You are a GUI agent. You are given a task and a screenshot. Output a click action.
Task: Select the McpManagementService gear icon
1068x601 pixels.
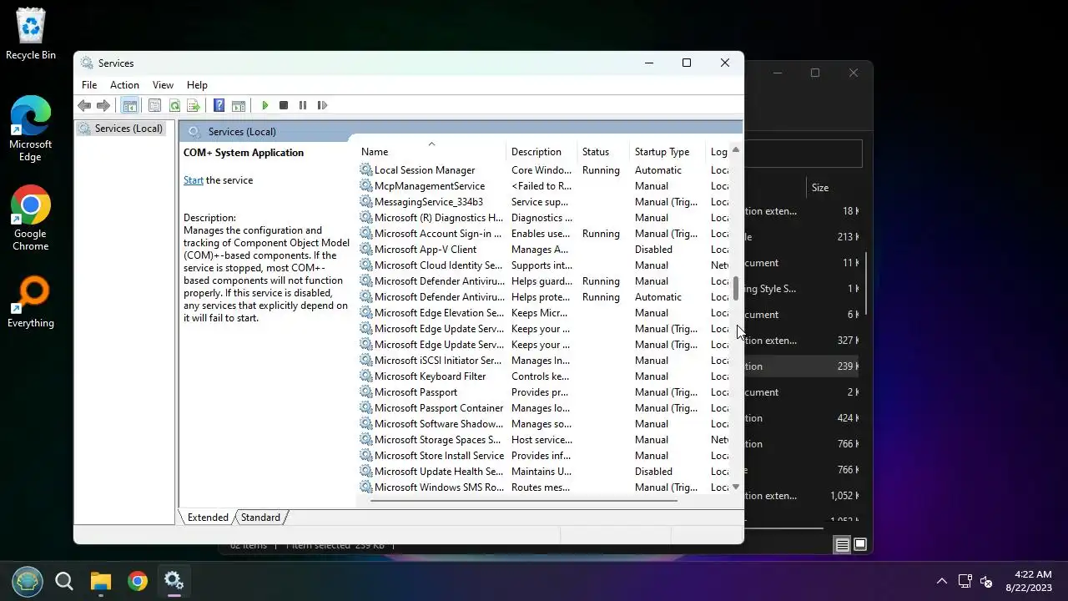[x=365, y=186]
